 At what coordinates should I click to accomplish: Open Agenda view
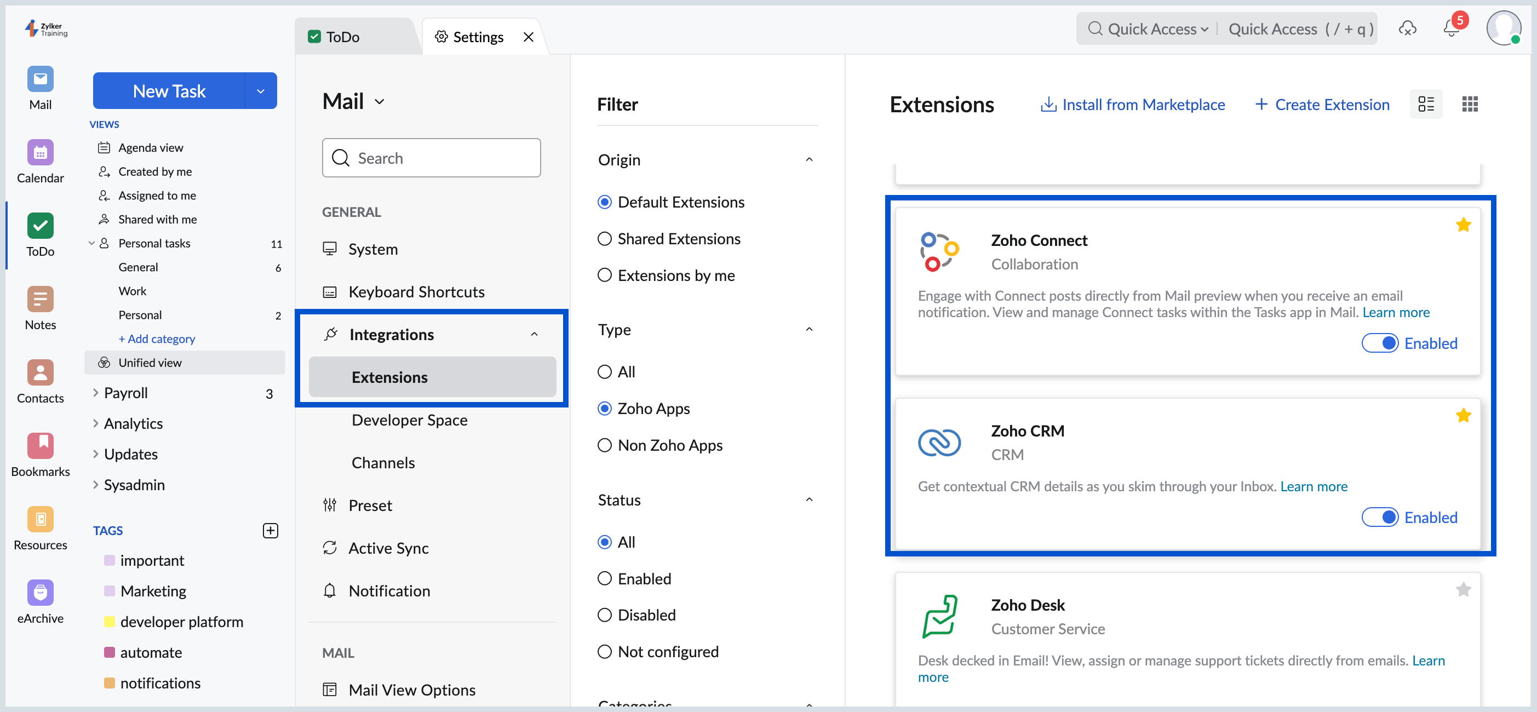(150, 147)
